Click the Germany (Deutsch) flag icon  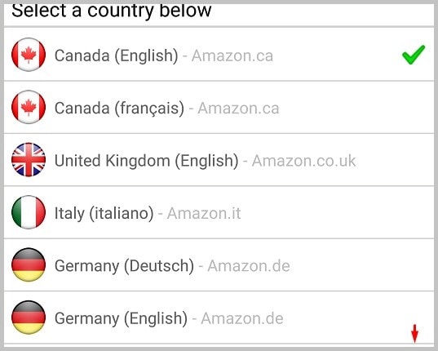click(29, 265)
